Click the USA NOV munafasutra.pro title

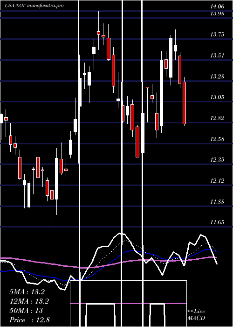click(34, 6)
